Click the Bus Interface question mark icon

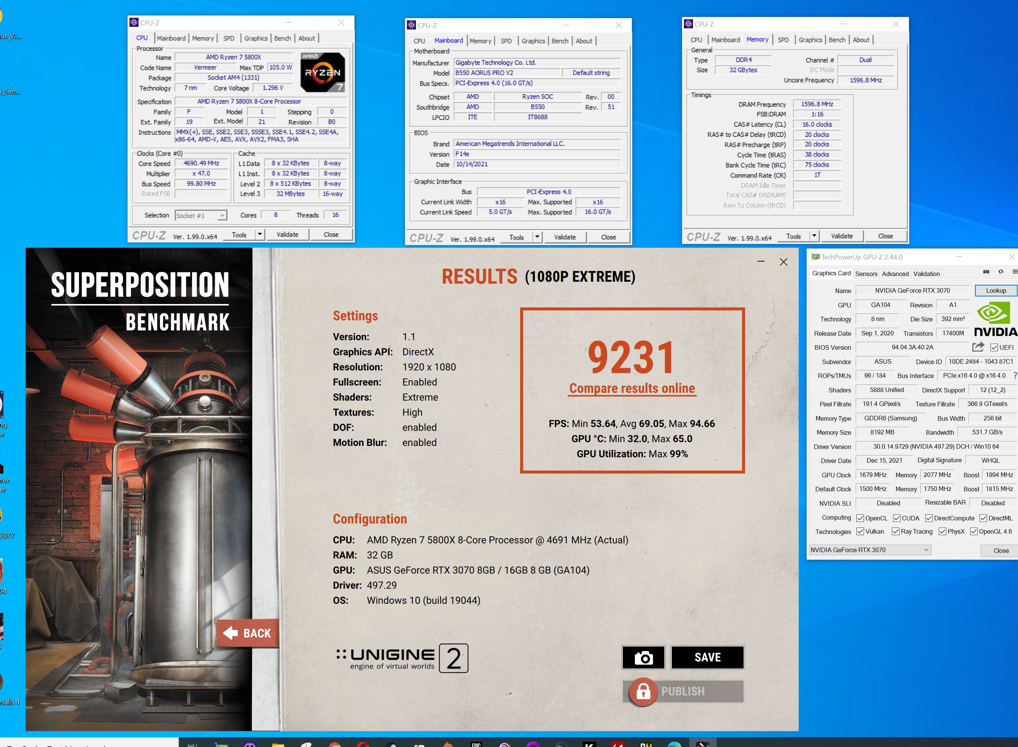pyautogui.click(x=1015, y=375)
